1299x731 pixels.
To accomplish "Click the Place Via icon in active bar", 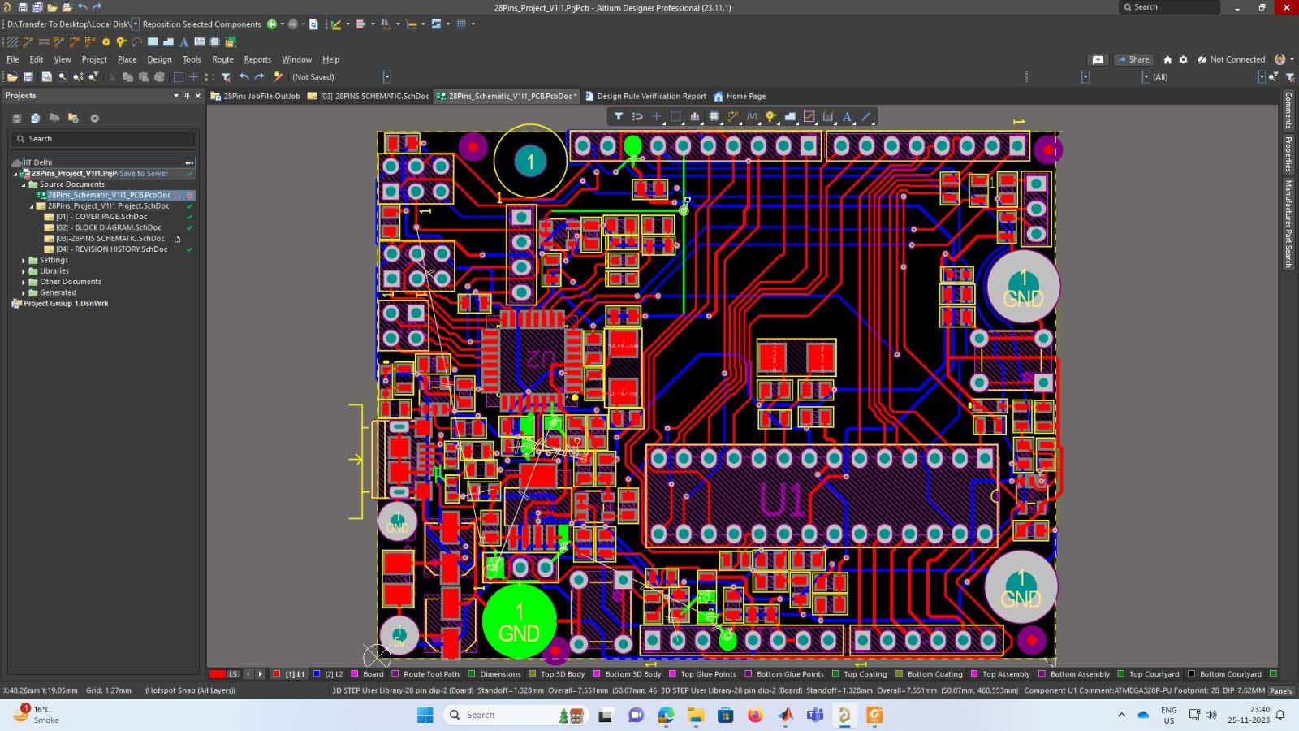I will pyautogui.click(x=770, y=117).
